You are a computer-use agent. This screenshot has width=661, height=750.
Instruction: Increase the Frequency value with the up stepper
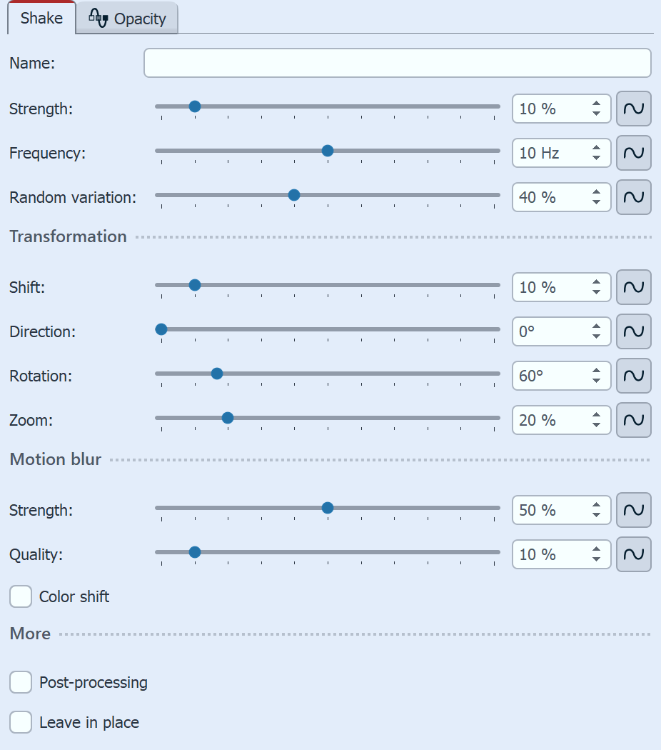(x=597, y=149)
